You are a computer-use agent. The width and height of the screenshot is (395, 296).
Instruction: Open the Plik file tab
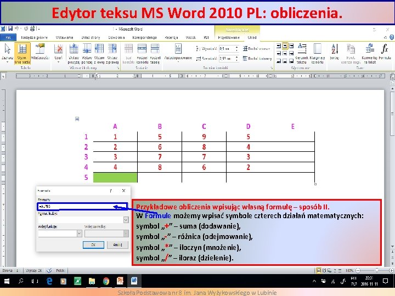click(x=8, y=37)
